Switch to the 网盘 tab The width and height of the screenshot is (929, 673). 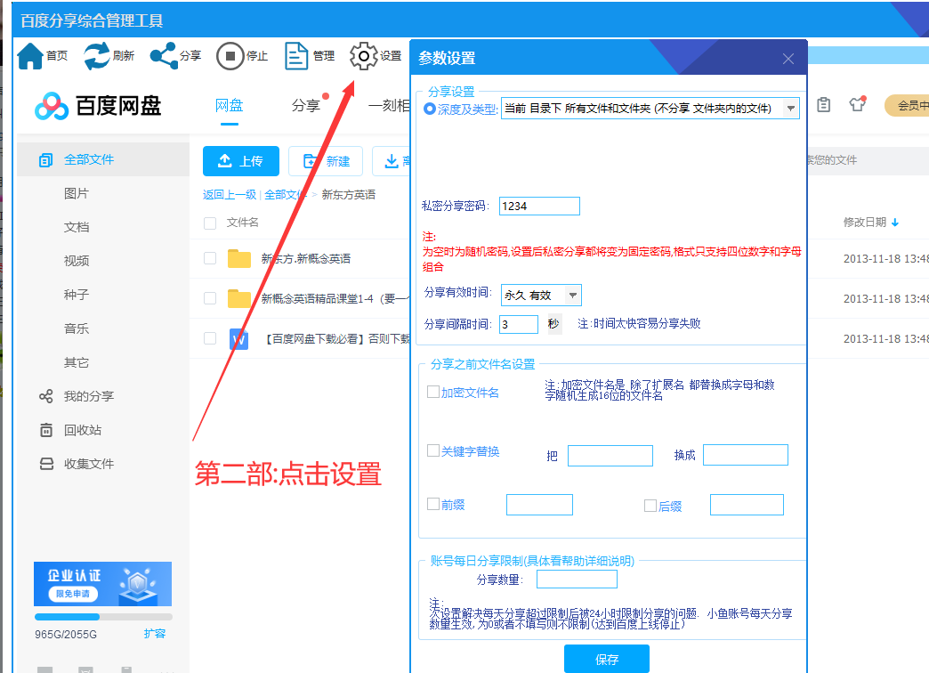pyautogui.click(x=230, y=105)
